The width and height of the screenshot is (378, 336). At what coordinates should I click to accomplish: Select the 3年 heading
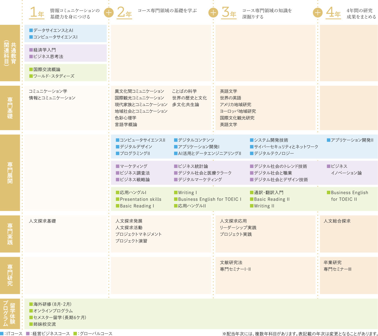coord(229,13)
